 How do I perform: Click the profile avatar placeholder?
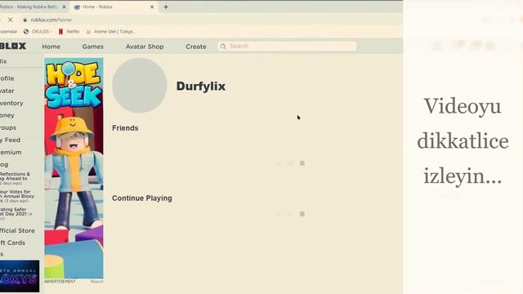[140, 86]
